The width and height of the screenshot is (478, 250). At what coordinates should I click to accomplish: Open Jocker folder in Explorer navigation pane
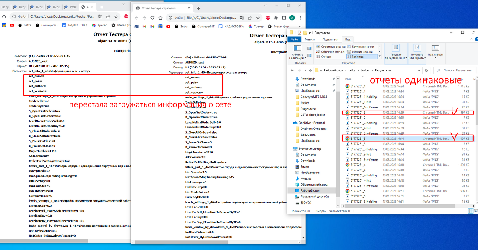pos(304,103)
